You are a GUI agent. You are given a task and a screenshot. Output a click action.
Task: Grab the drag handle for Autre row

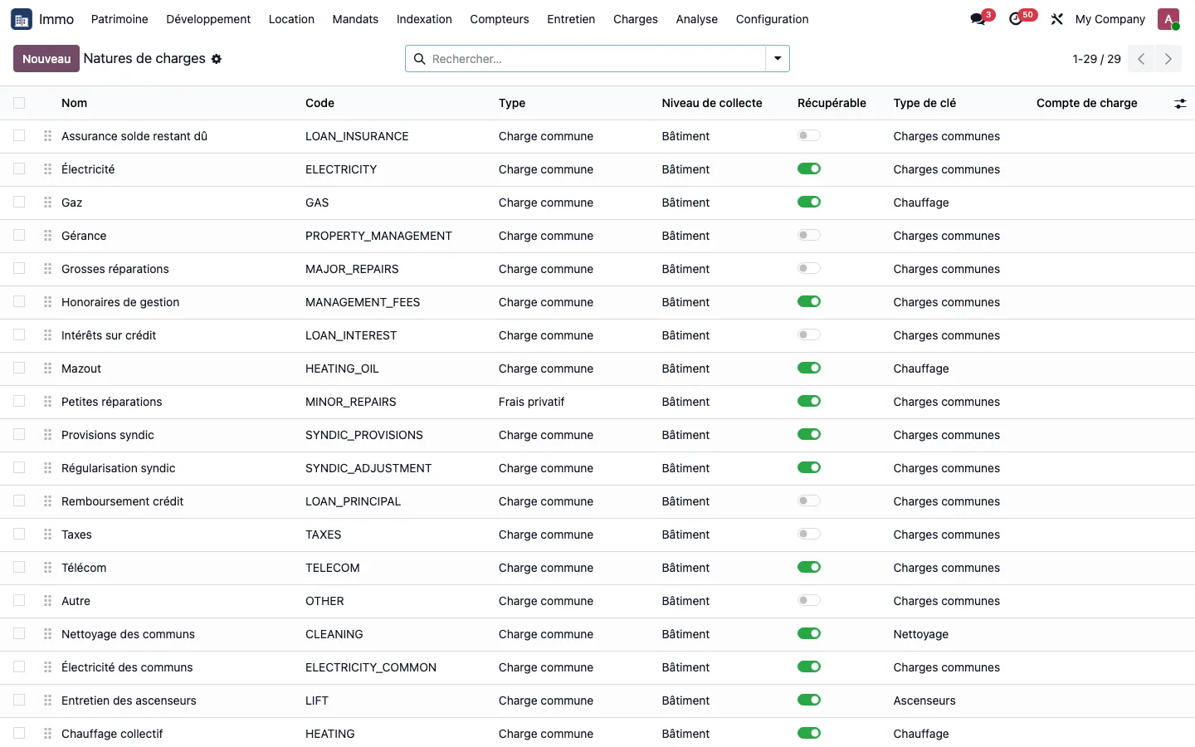(48, 601)
